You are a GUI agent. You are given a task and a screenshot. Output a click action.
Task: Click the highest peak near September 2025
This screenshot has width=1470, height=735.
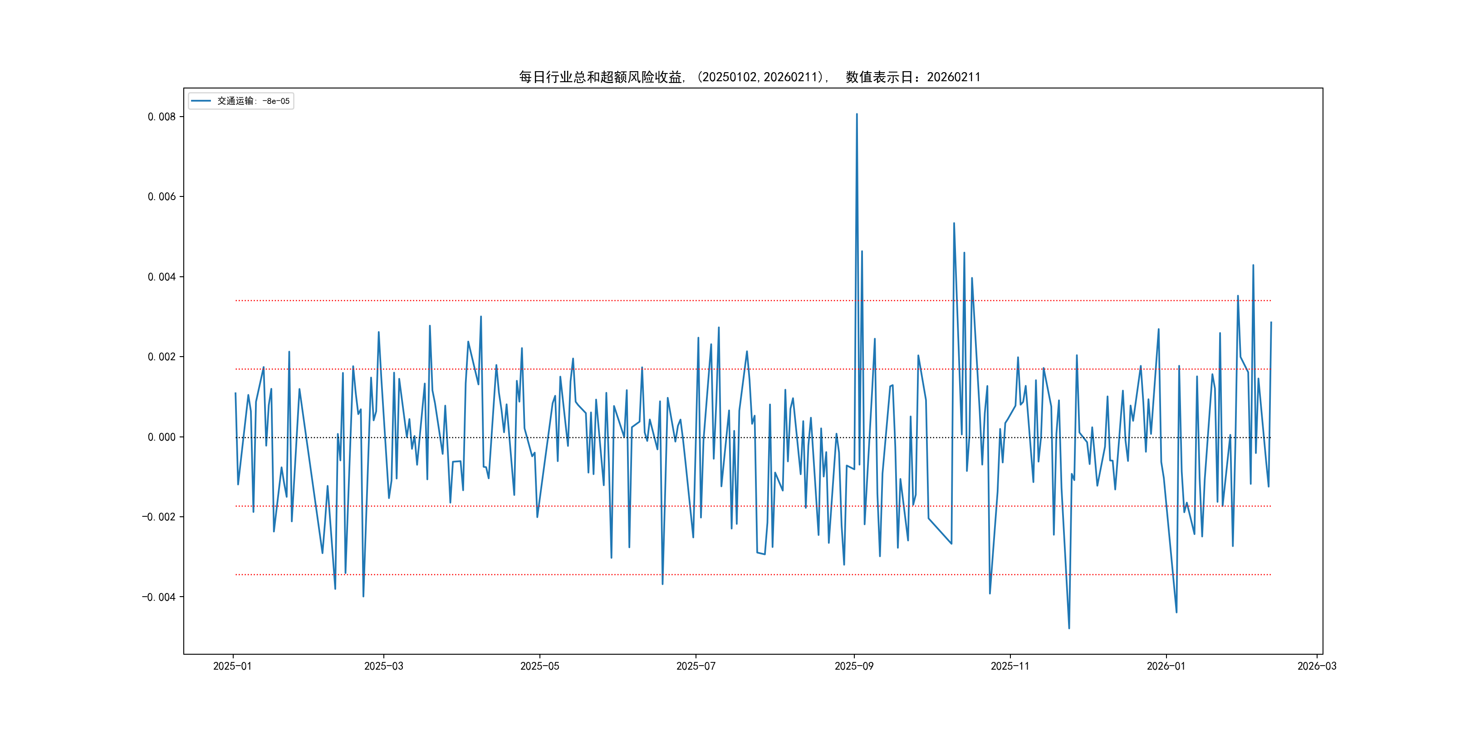(857, 115)
